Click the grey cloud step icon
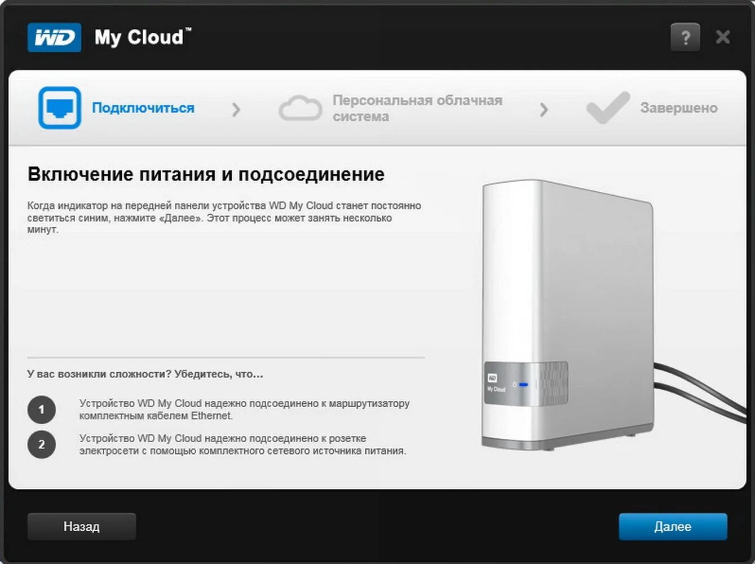 301,108
